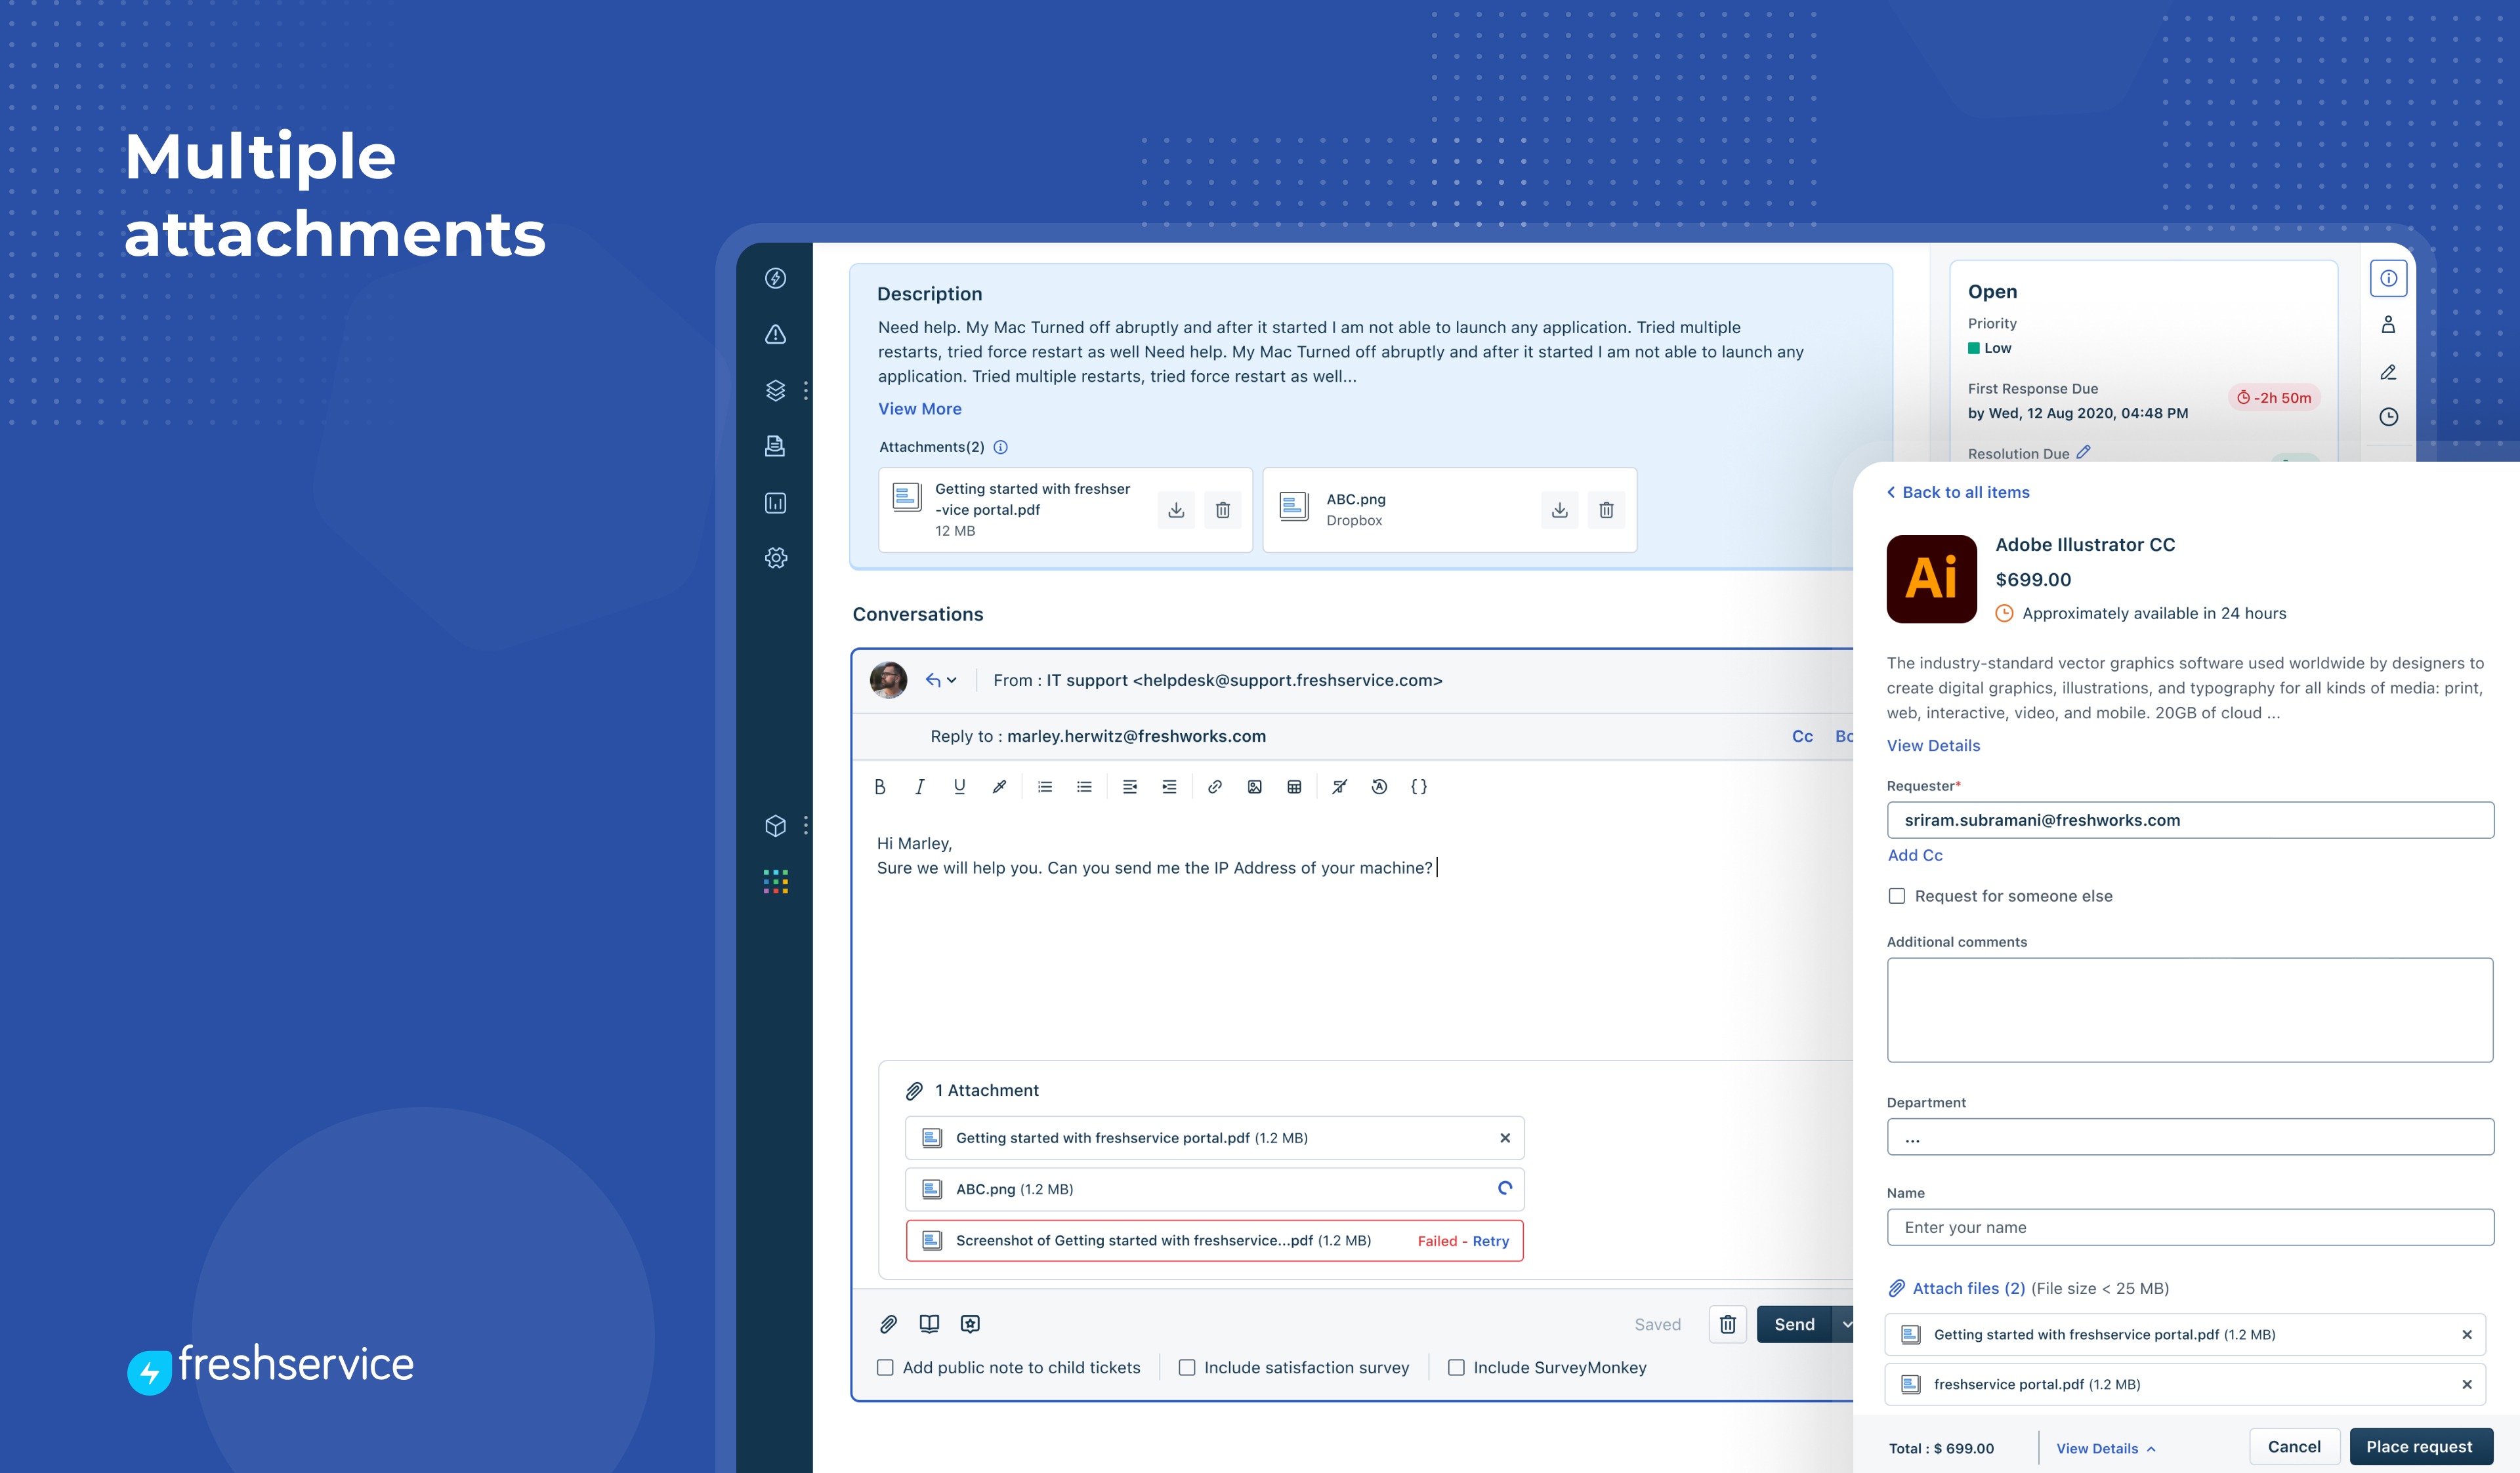
Task: Send the reply
Action: [1794, 1324]
